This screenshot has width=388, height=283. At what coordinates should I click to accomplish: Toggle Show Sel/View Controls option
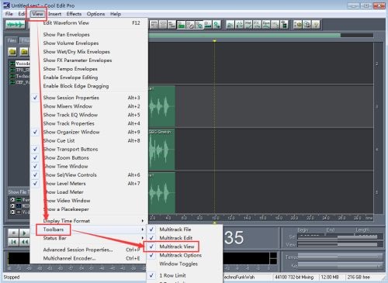coord(89,175)
